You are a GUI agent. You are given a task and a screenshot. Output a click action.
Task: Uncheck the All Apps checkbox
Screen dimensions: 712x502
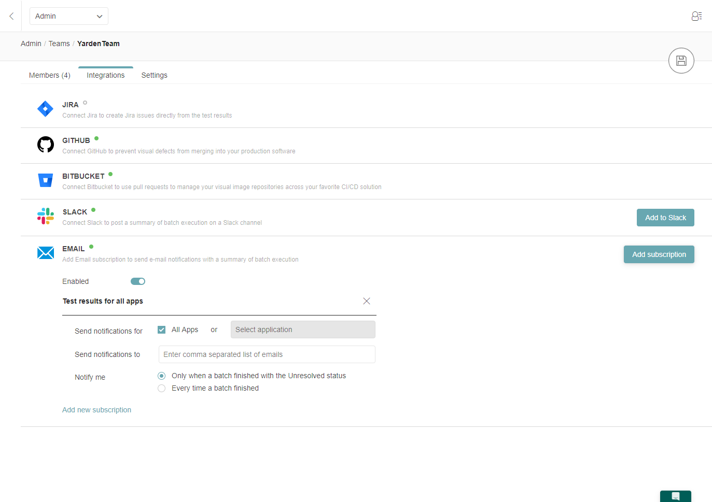tap(162, 329)
